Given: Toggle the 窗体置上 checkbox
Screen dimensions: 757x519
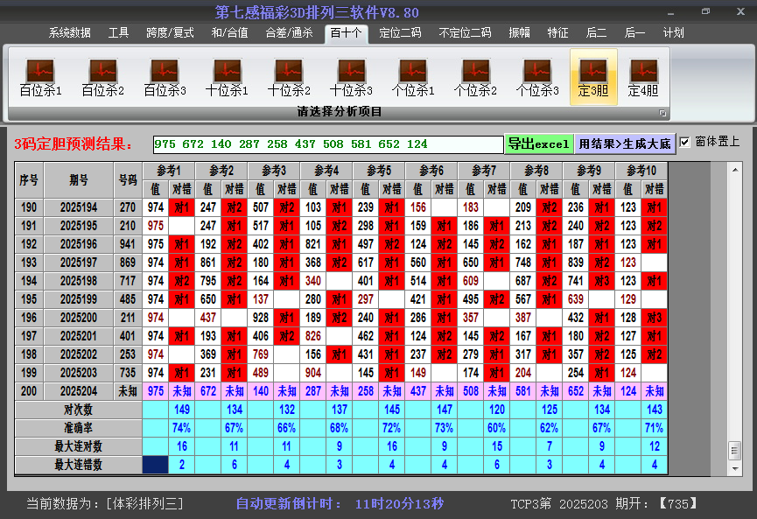Looking at the screenshot, I should point(684,142).
